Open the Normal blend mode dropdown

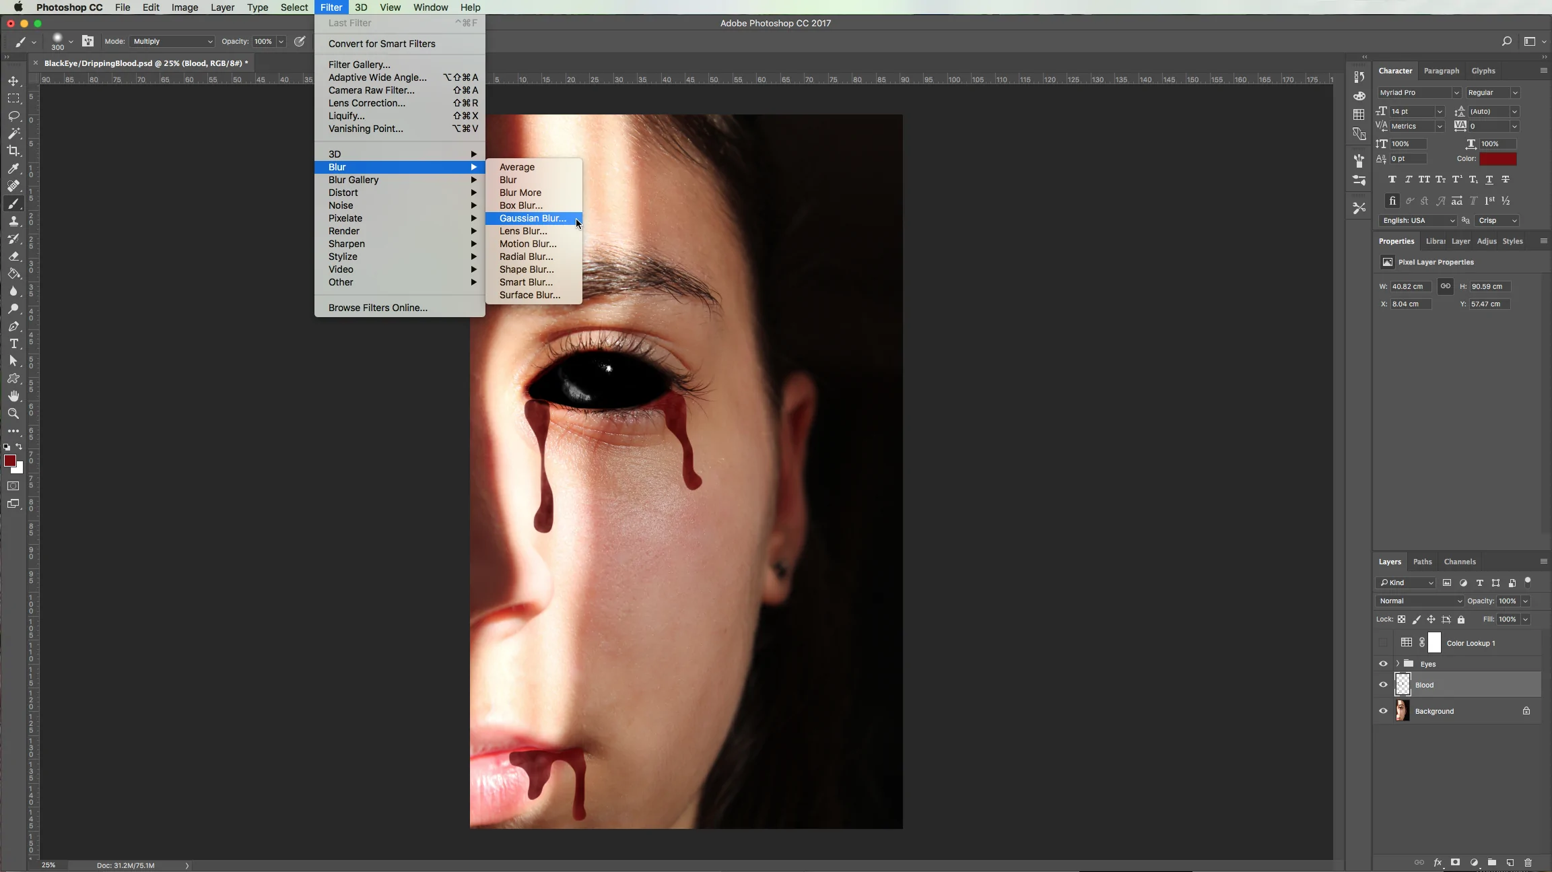point(1421,601)
